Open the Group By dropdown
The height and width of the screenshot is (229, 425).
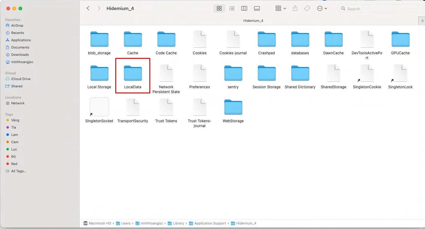pyautogui.click(x=280, y=8)
